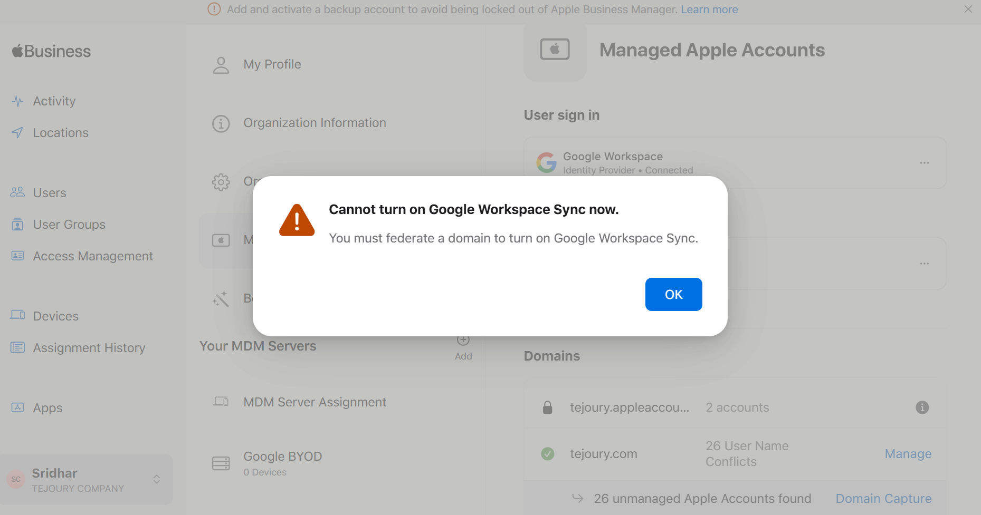Click the Organization Information info icon

(x=221, y=124)
